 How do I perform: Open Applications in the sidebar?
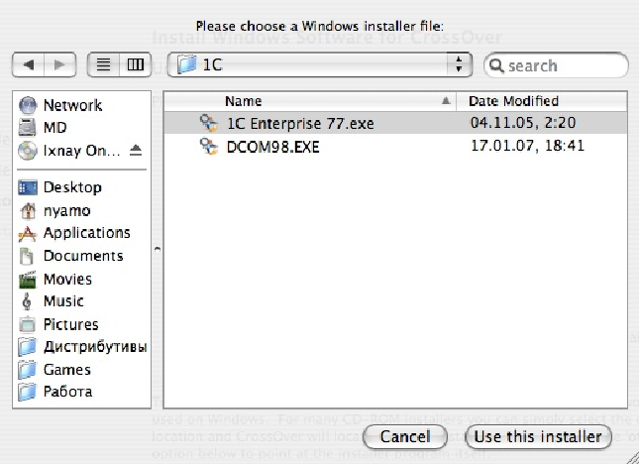[86, 233]
